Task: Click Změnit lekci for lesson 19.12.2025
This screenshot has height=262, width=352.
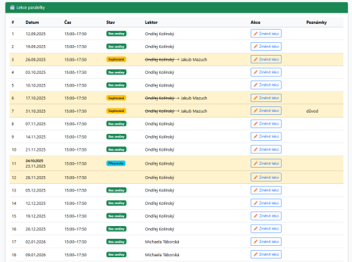Action: pos(266,216)
